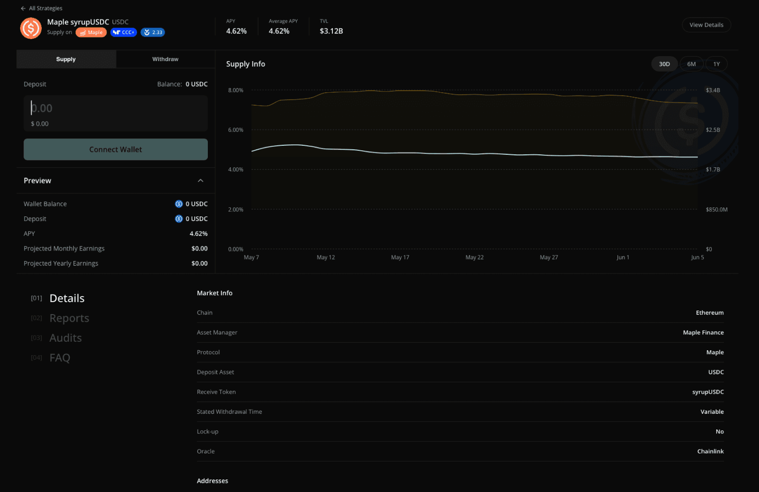Switch the chart to 1Y range
This screenshot has height=492, width=759.
(x=716, y=64)
